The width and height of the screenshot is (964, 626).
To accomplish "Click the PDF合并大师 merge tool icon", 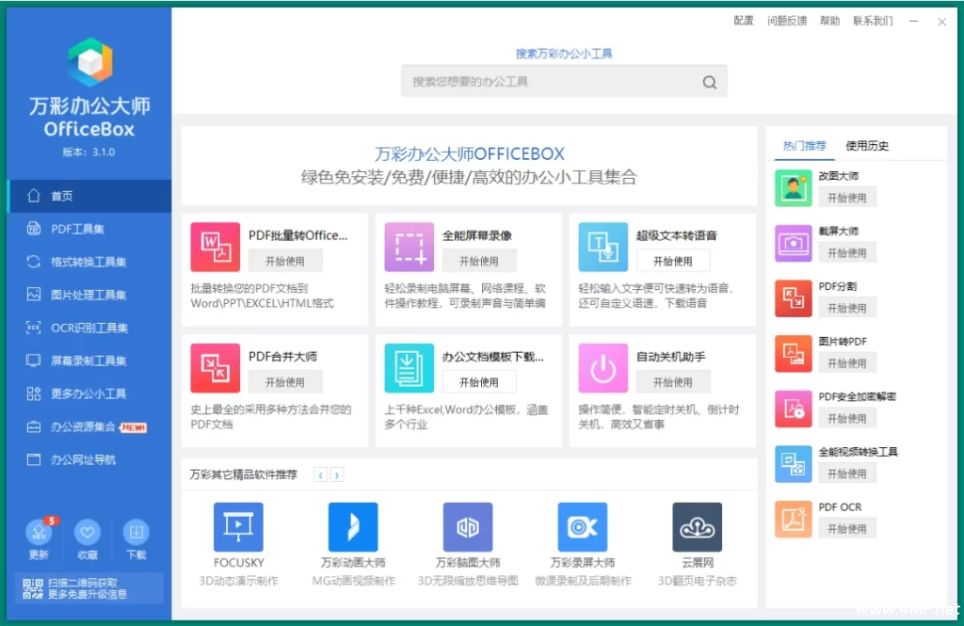I will point(216,368).
